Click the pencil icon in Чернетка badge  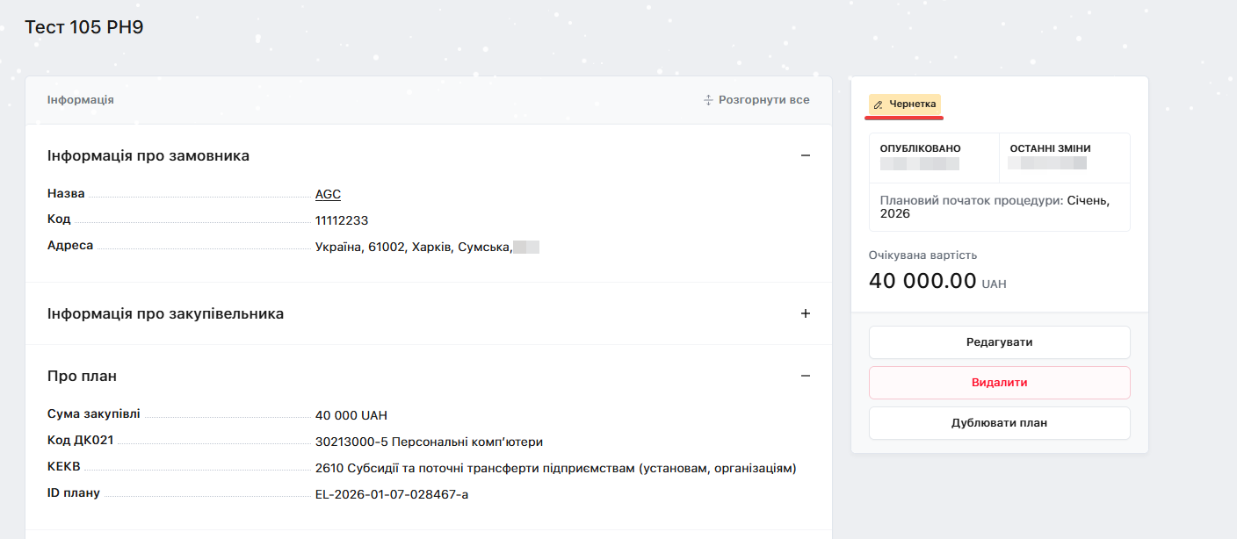[x=878, y=105]
